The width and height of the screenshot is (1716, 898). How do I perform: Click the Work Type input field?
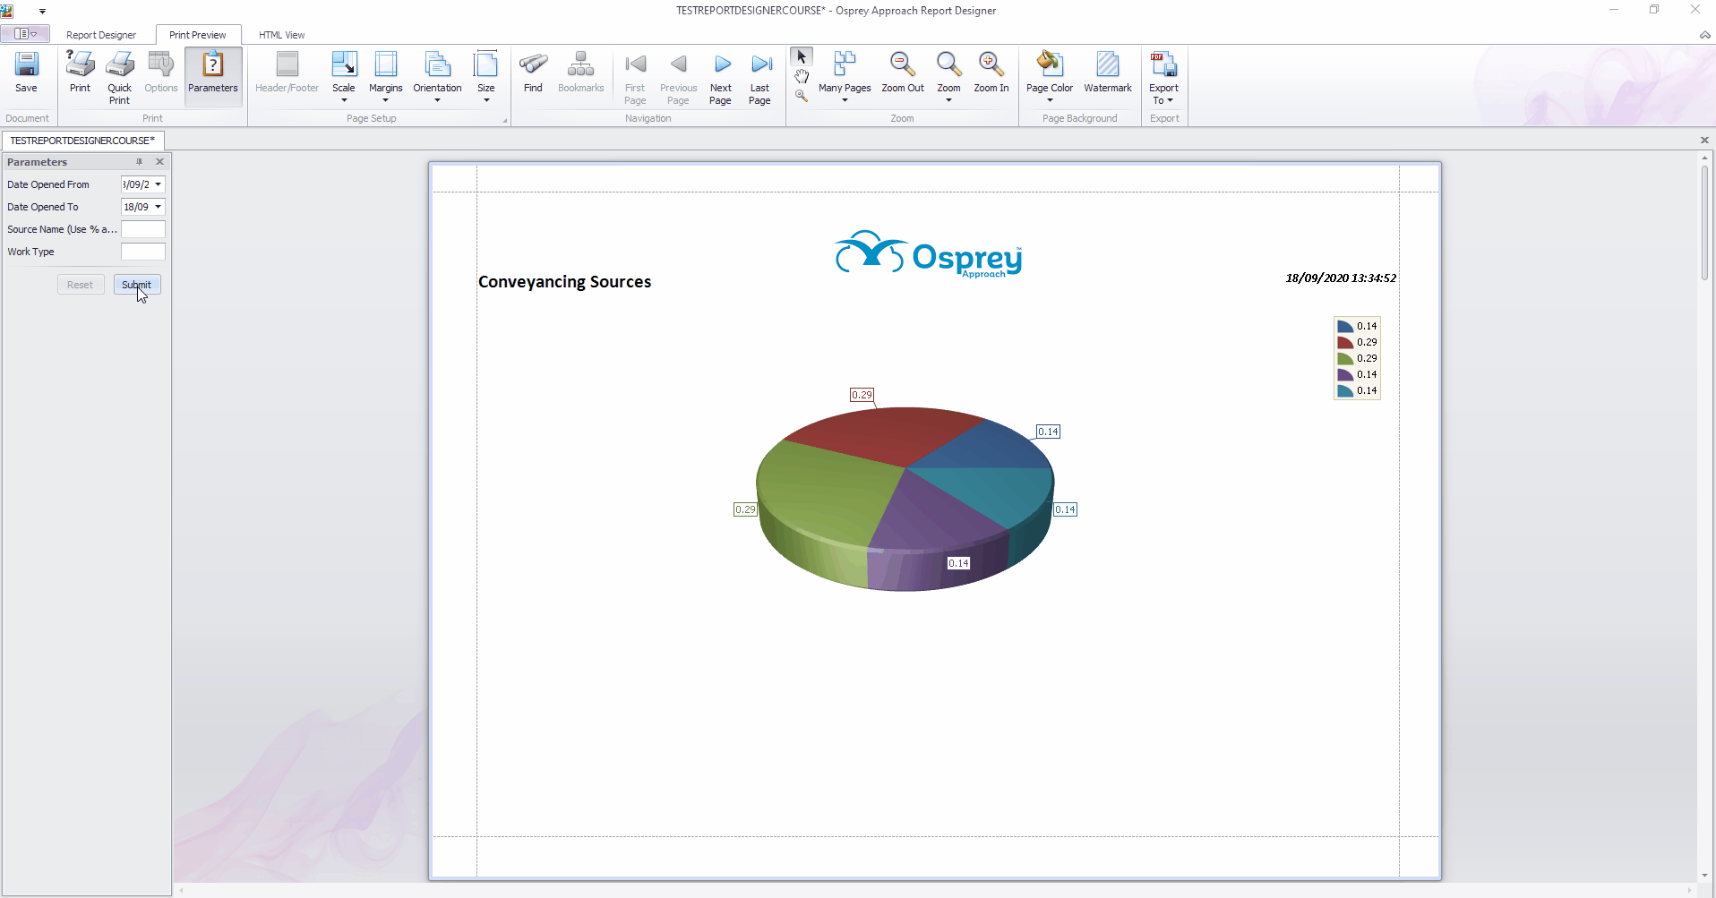click(x=143, y=252)
